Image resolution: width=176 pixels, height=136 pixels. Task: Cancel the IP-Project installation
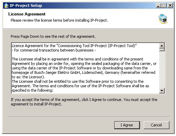click(156, 125)
